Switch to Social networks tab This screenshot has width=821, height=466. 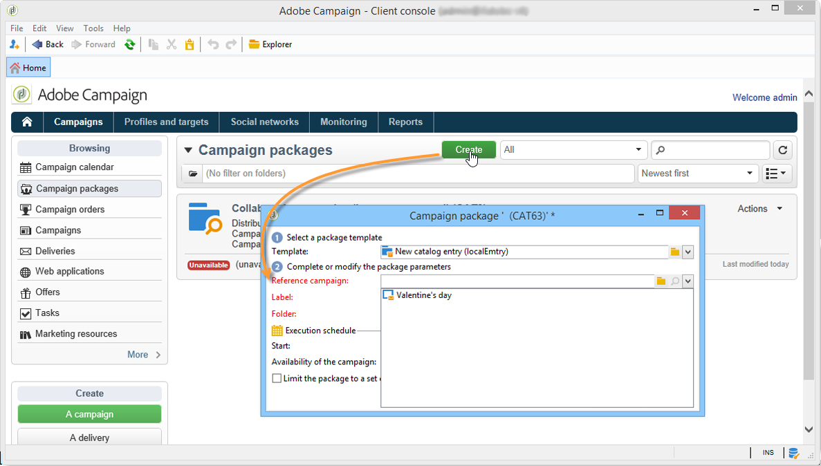point(264,122)
